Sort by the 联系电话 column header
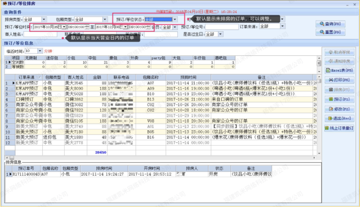Image resolution: width=360 pixels, height=207 pixels. tap(121, 77)
